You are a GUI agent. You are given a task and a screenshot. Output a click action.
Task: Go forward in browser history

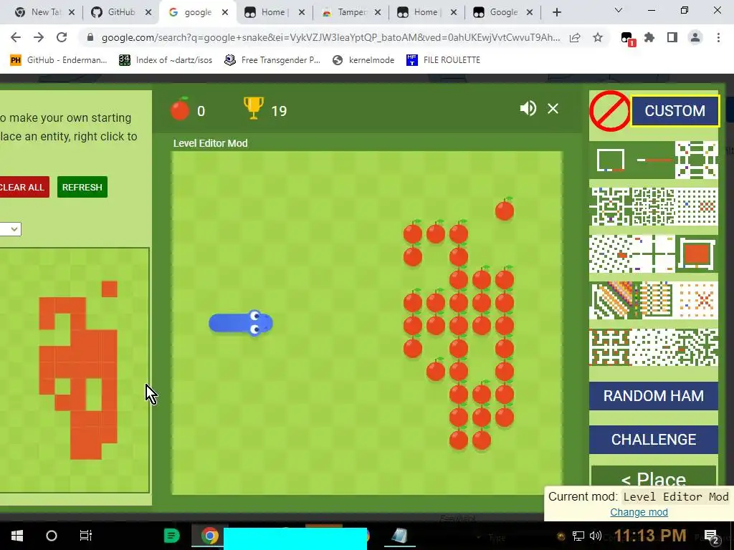point(39,37)
